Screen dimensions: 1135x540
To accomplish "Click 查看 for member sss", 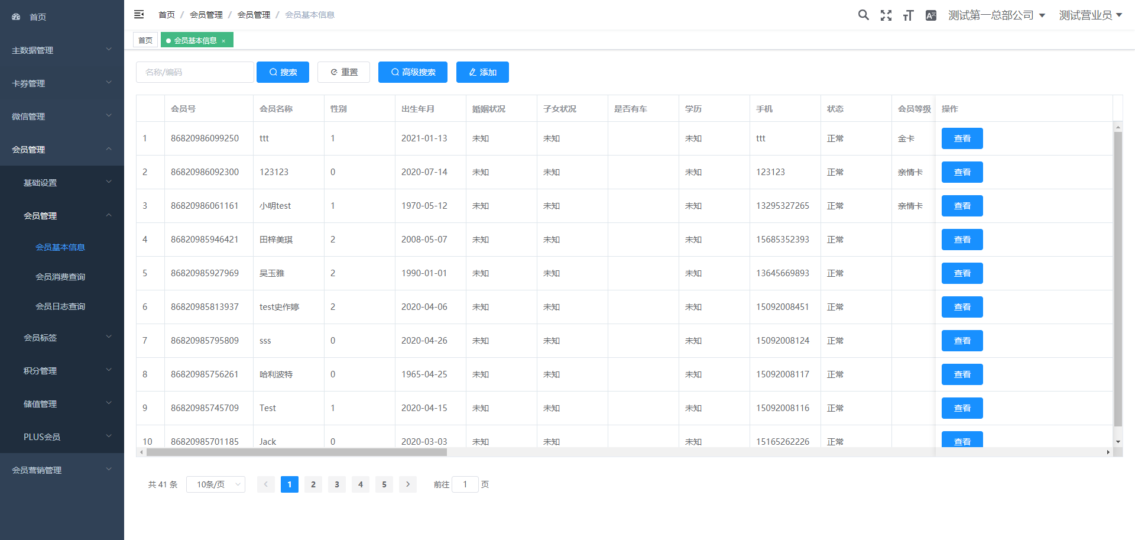I will click(x=962, y=341).
